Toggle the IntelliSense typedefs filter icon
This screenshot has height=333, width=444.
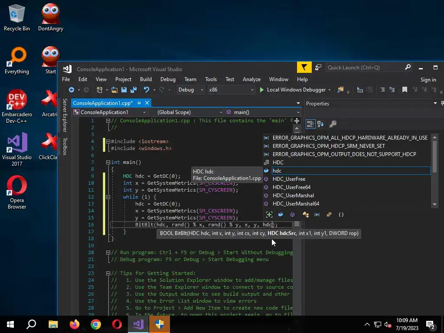click(329, 215)
